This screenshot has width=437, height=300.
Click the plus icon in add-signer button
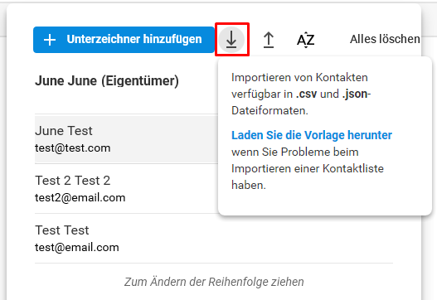(x=50, y=40)
